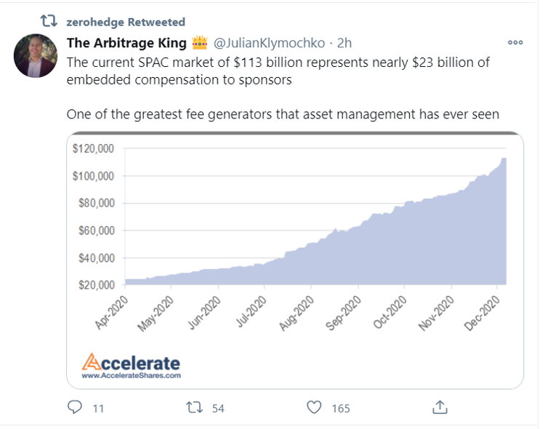
Task: Like the tweet with the heart icon
Action: coord(314,407)
